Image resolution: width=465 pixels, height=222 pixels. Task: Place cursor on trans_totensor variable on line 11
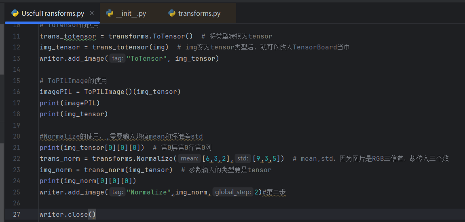point(68,36)
